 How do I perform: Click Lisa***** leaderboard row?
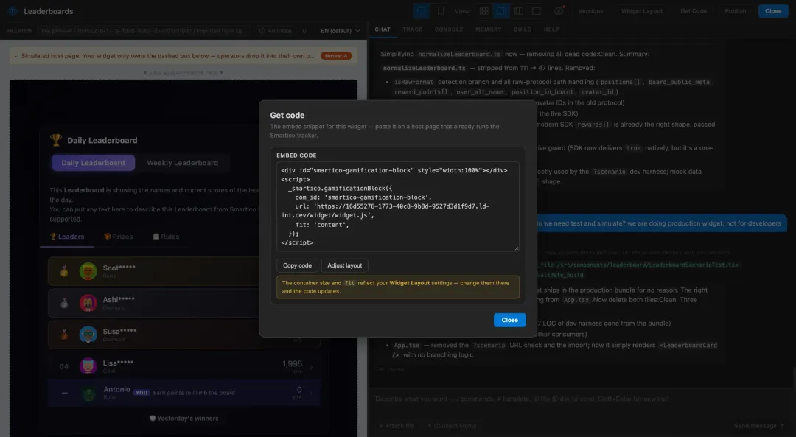184,366
